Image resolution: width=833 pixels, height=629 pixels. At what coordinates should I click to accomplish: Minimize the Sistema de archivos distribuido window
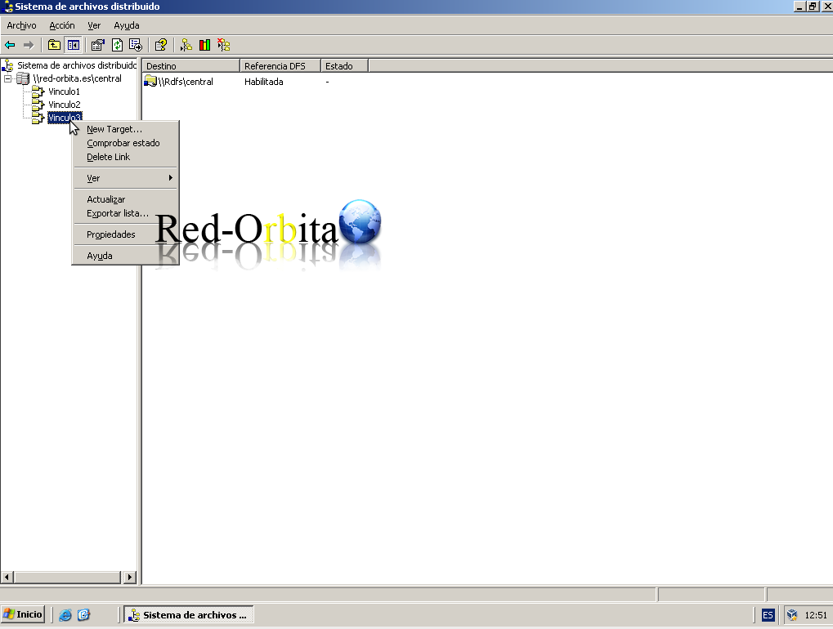[799, 7]
